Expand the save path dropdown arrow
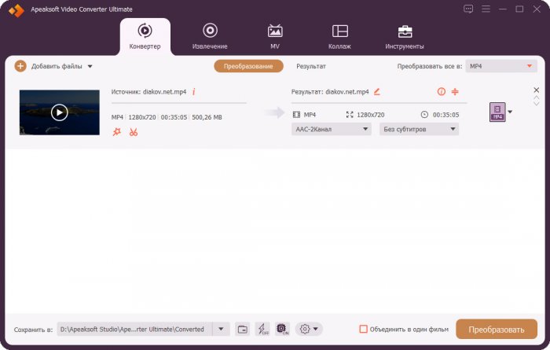 [221, 330]
